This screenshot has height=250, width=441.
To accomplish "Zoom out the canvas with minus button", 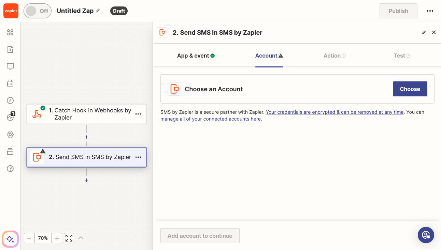I will click(29, 238).
